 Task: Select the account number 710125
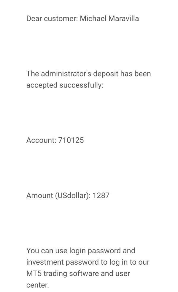[71, 140]
